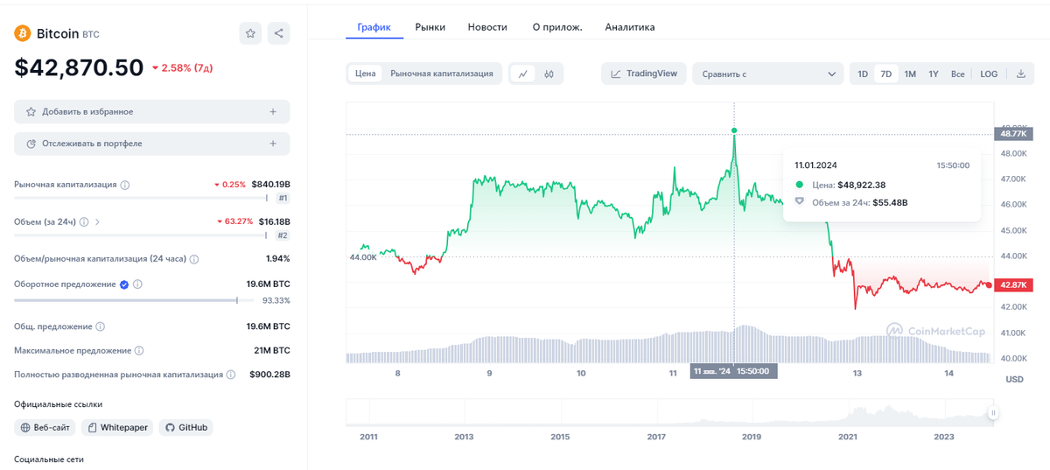Screen dimensions: 1050x470
Task: Click the 2017 label on mini timeline
Action: pos(656,437)
